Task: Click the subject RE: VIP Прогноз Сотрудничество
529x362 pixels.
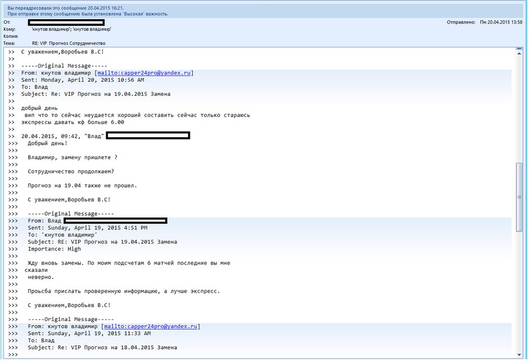Action: 69,43
